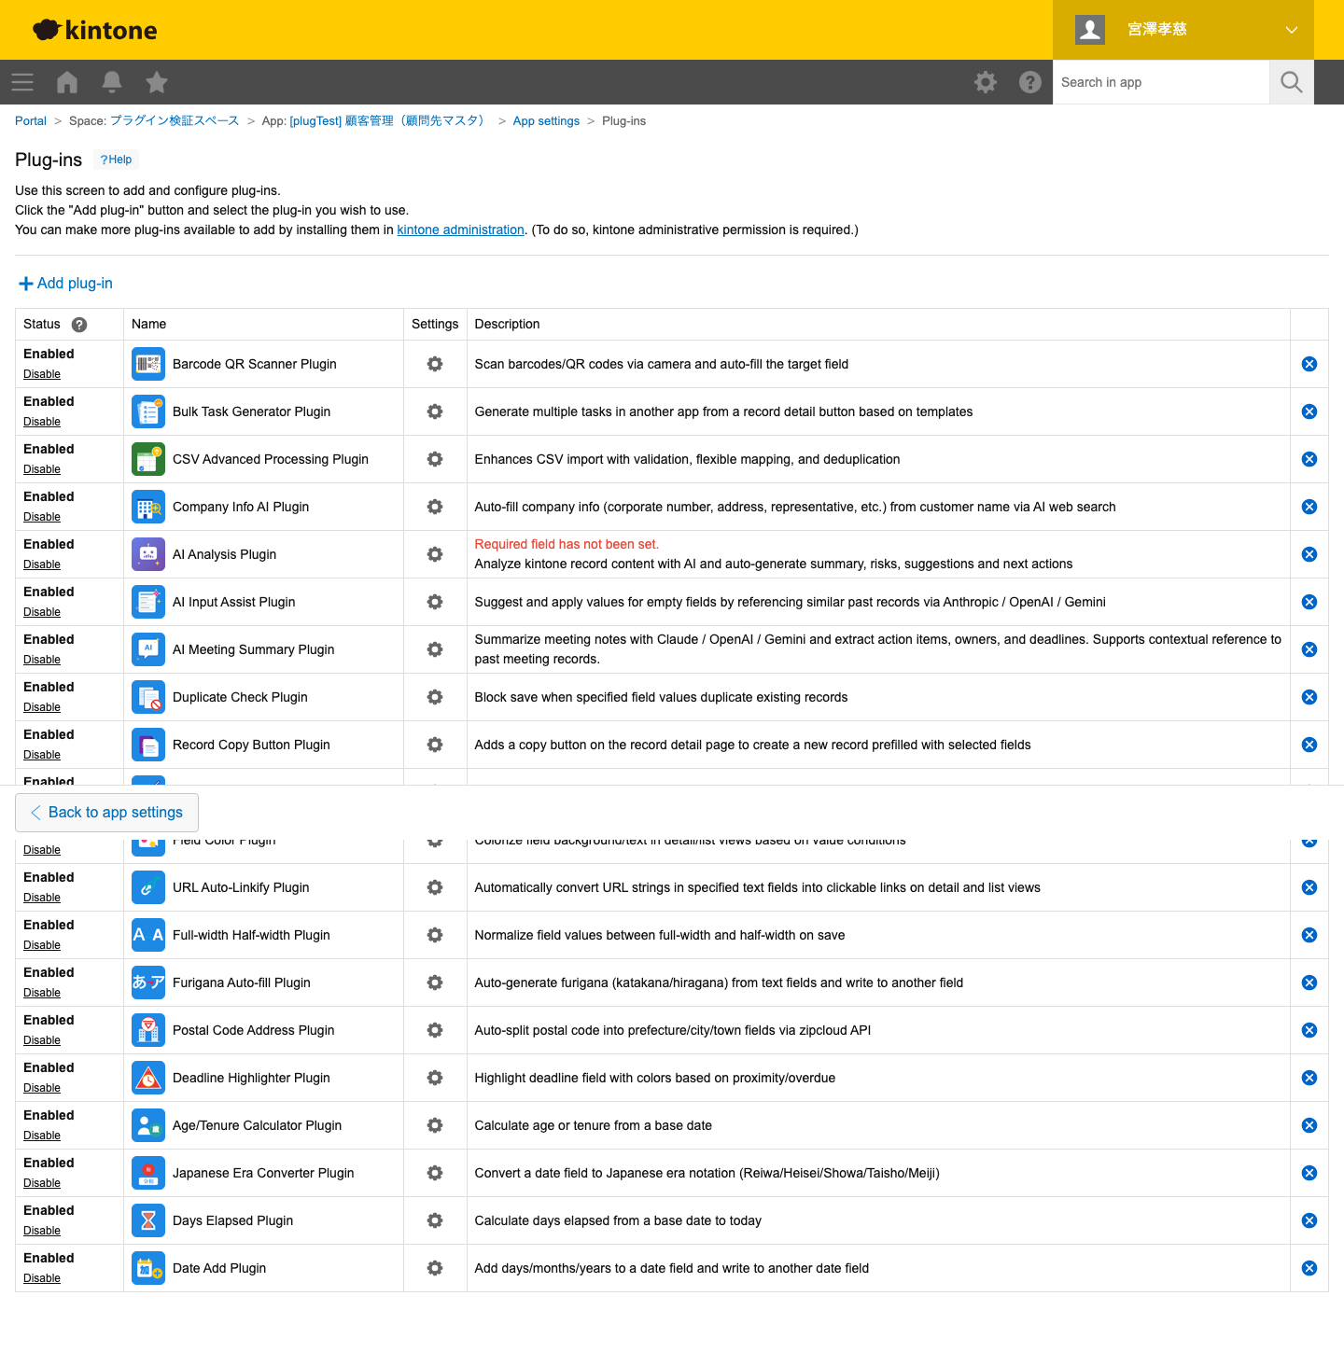
Task: Click the Add plug-in button
Action: point(65,284)
